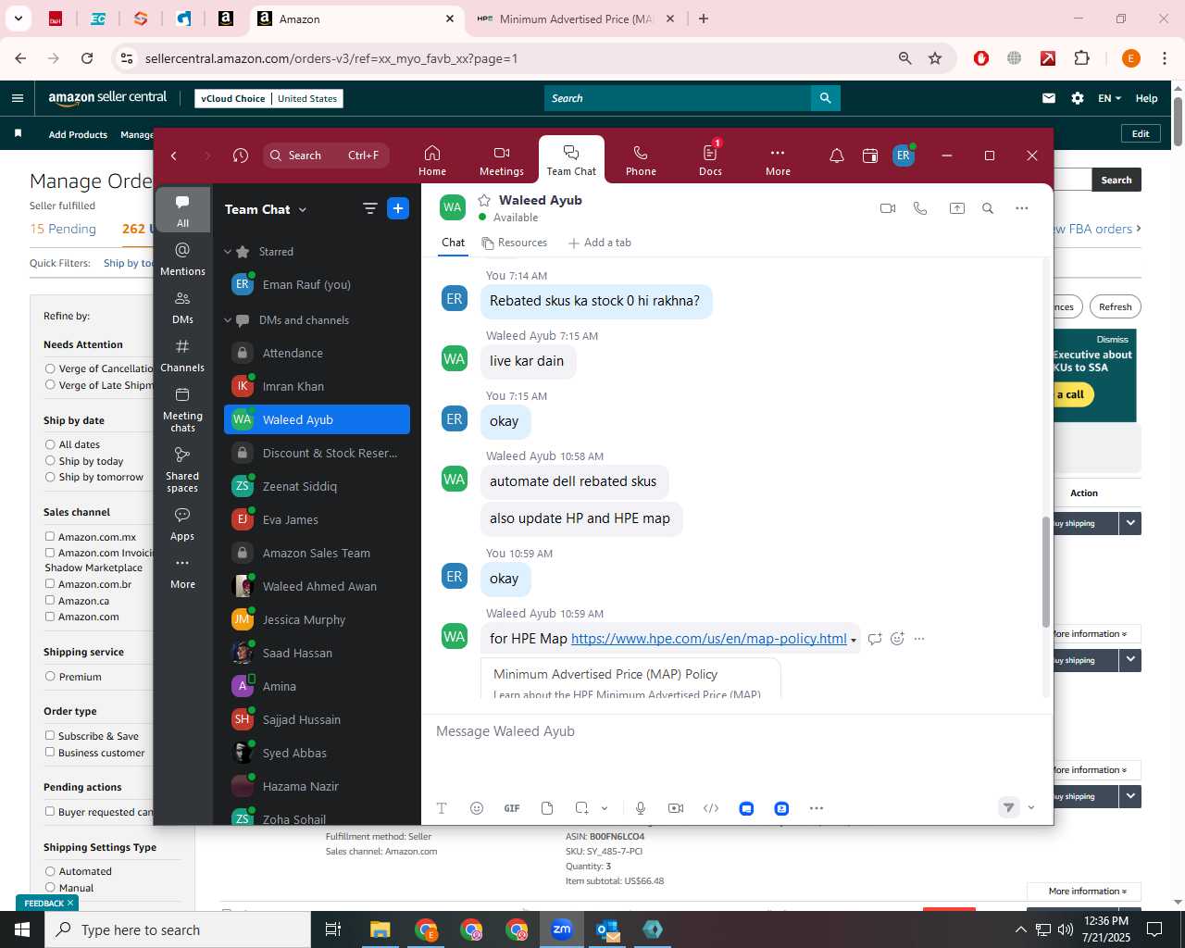Image resolution: width=1185 pixels, height=948 pixels.
Task: Record a video message
Action: click(x=676, y=808)
